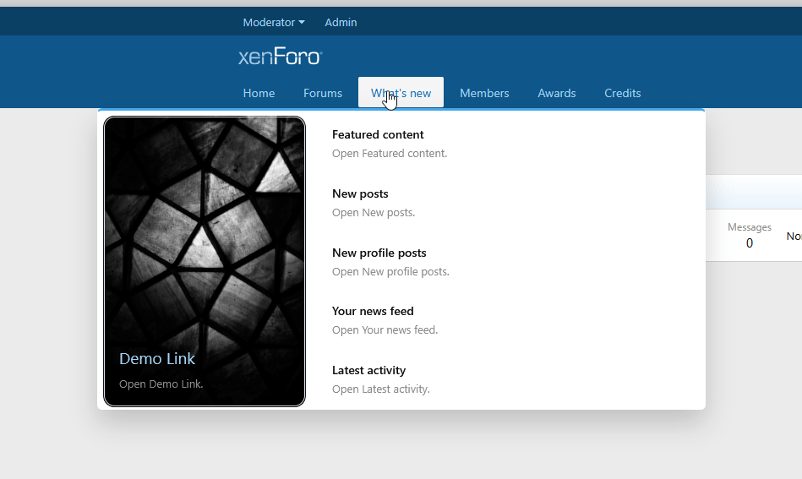The image size is (802, 479).
Task: Select New posts in the menu
Action: coord(360,193)
